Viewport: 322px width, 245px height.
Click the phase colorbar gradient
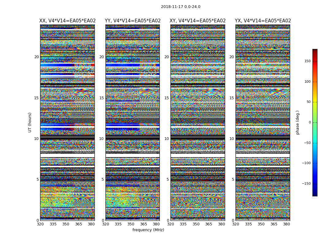point(315,123)
